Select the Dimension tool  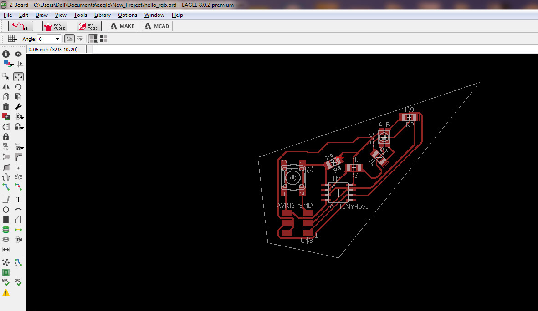6,250
